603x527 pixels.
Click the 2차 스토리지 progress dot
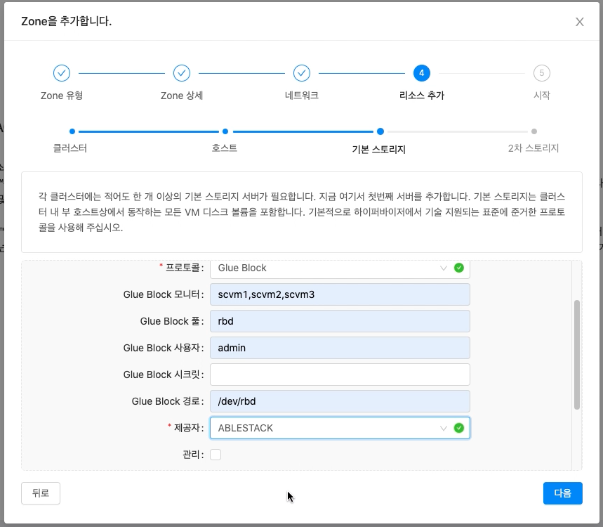534,131
